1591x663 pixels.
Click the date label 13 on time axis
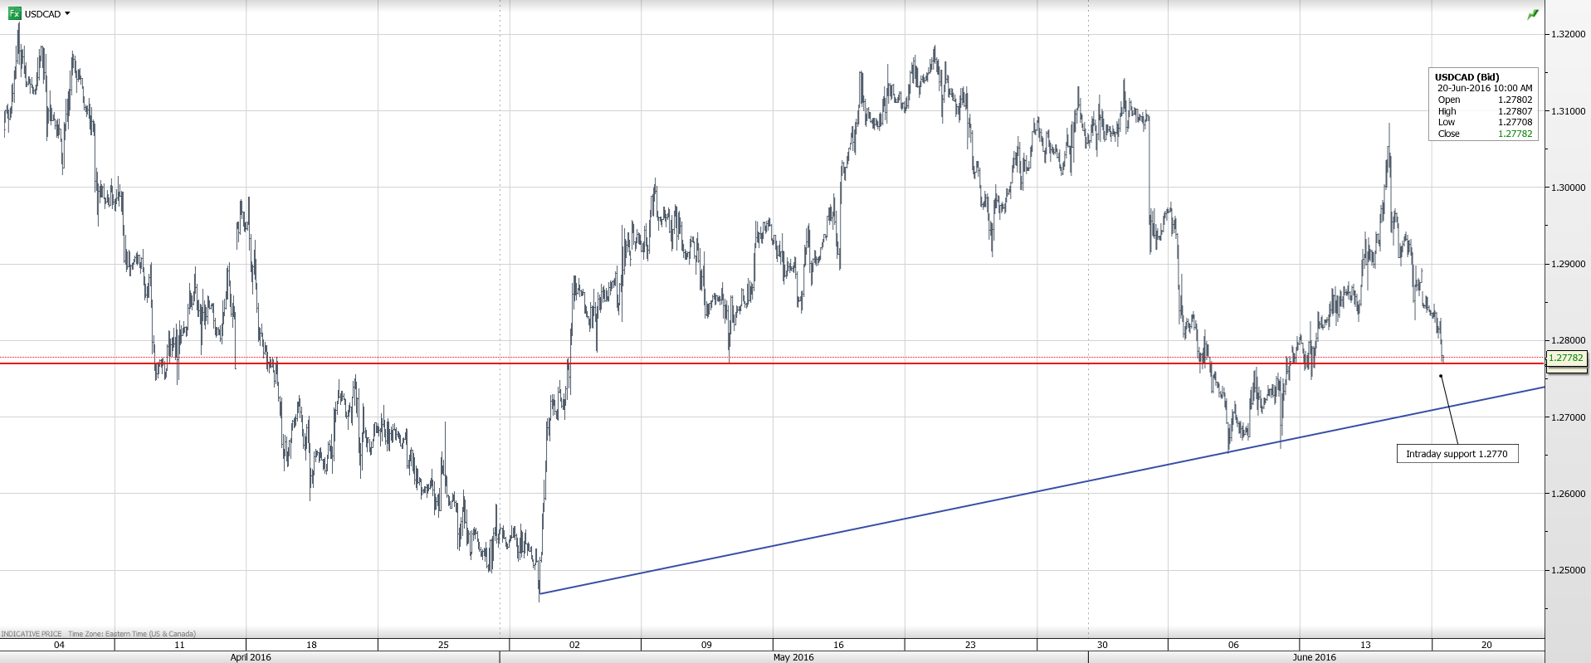[x=1365, y=645]
